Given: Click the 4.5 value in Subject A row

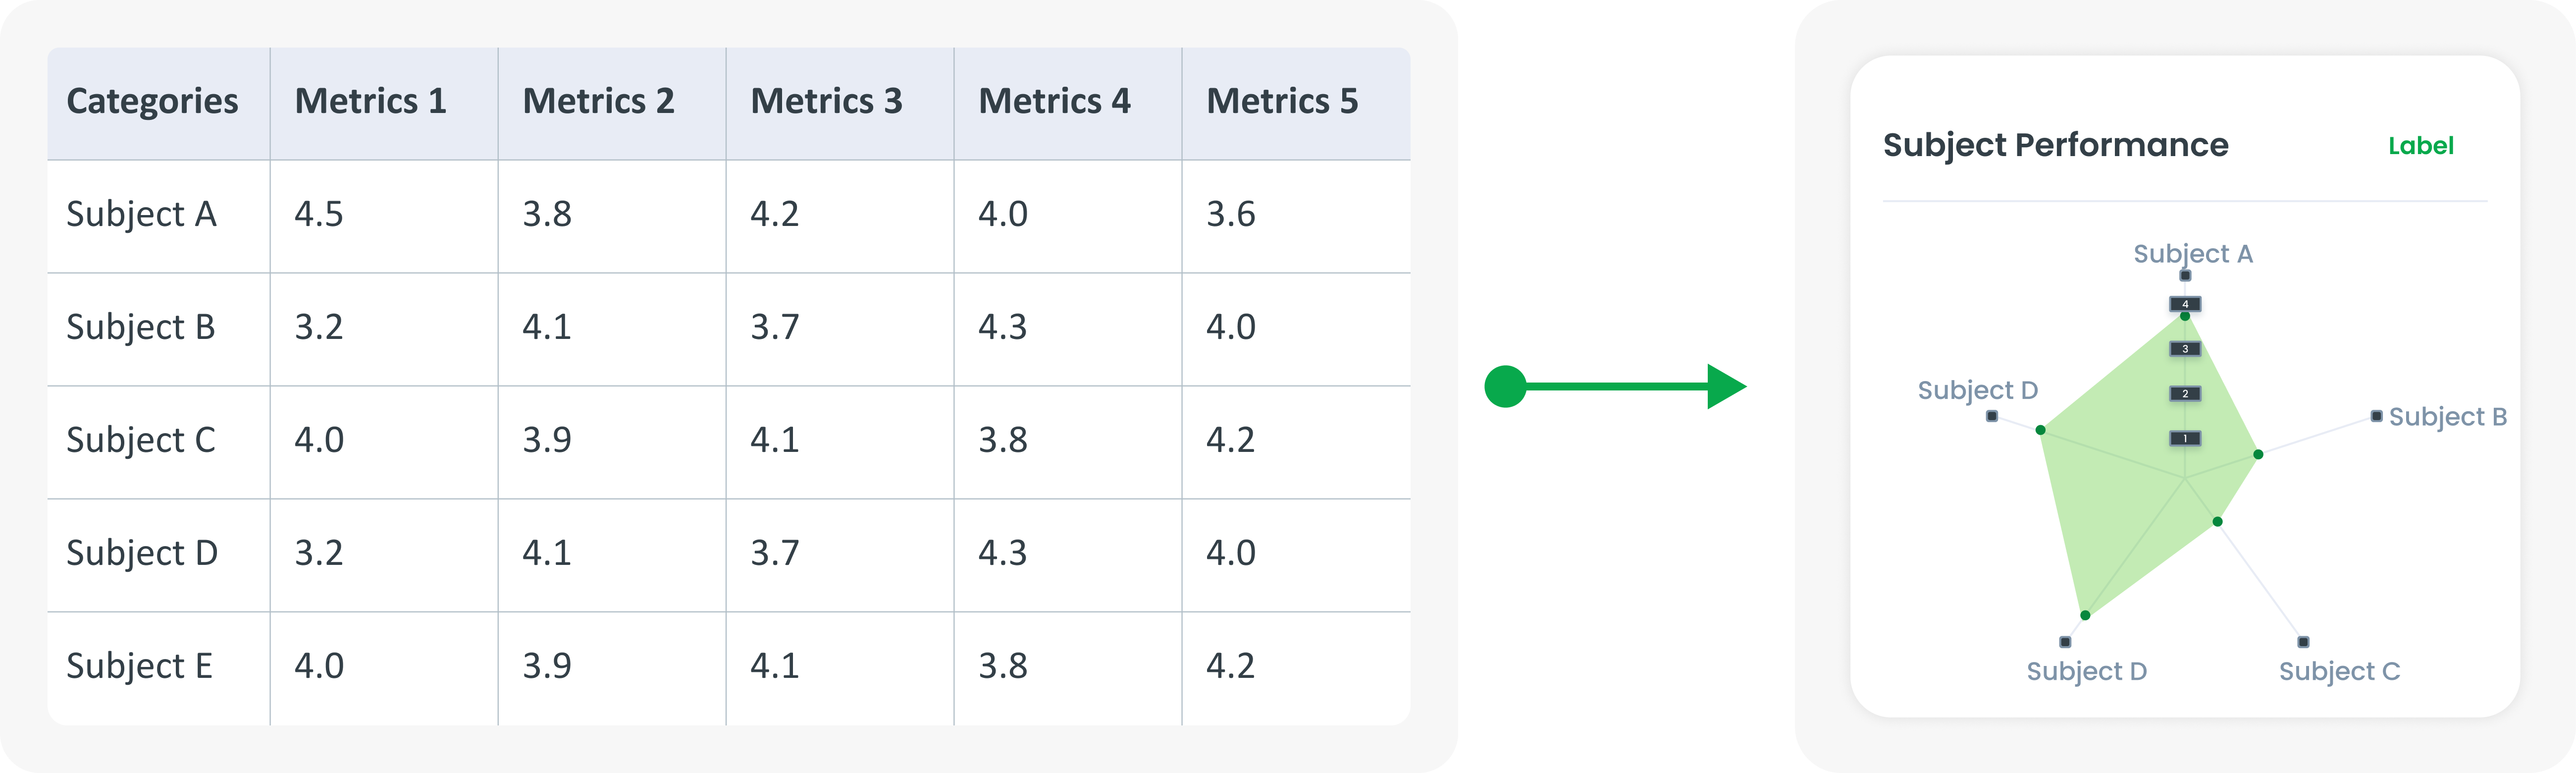Looking at the screenshot, I should [318, 214].
